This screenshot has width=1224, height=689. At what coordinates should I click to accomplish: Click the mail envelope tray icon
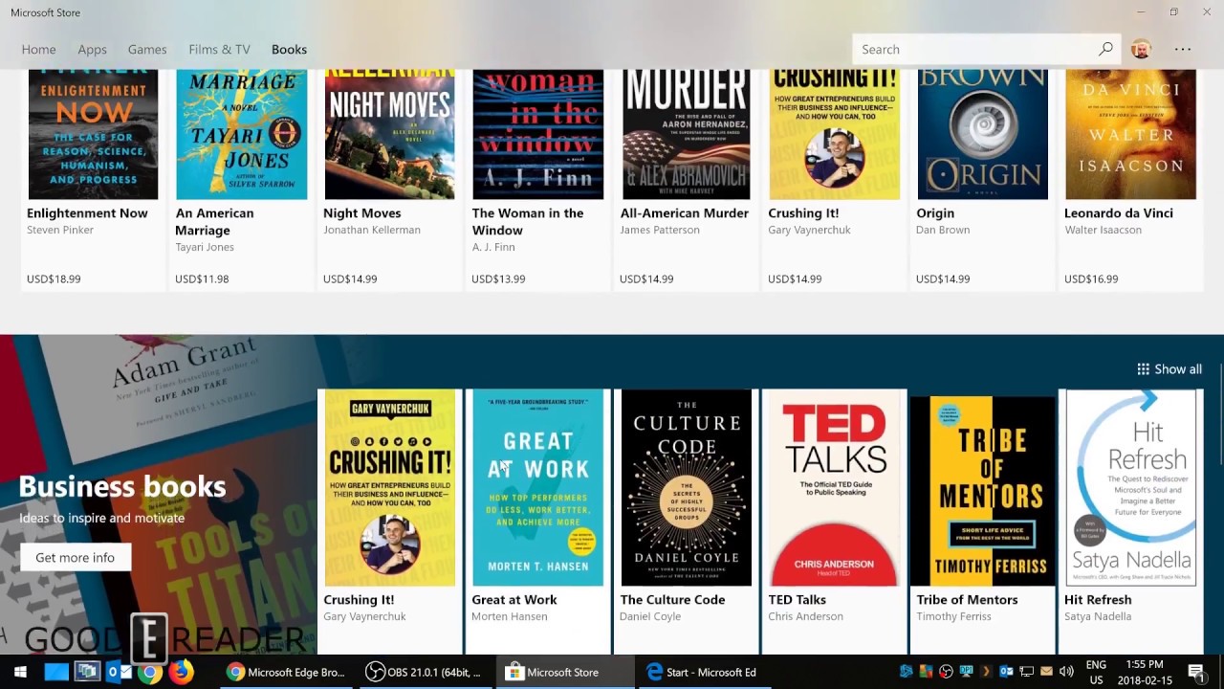point(1046,672)
